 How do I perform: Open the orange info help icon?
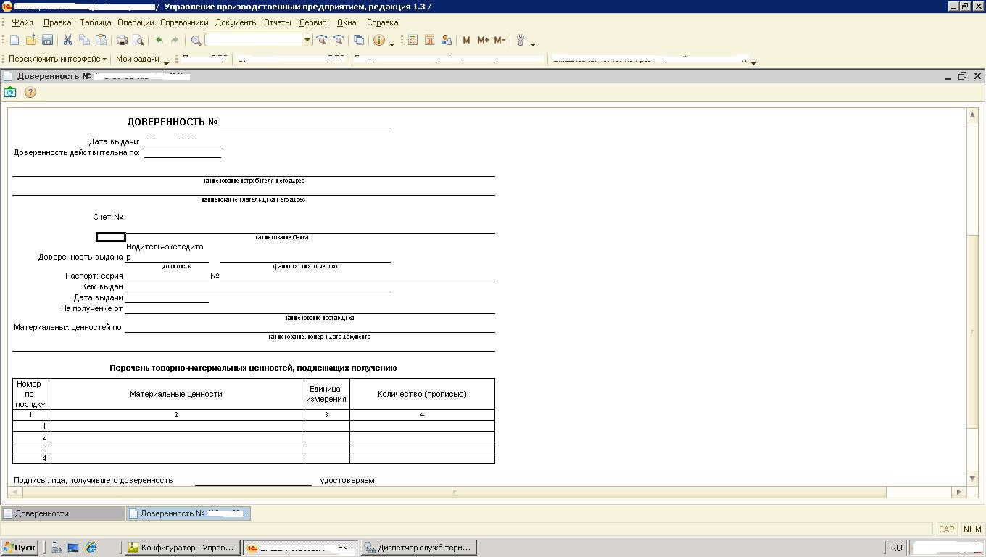click(x=379, y=41)
